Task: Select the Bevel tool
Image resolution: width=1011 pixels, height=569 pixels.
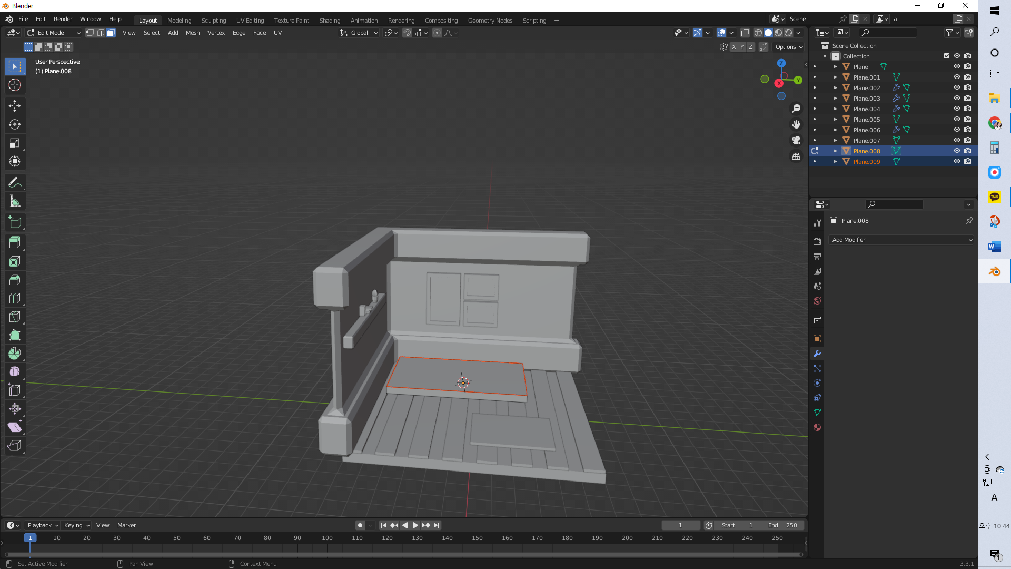Action: 15,280
